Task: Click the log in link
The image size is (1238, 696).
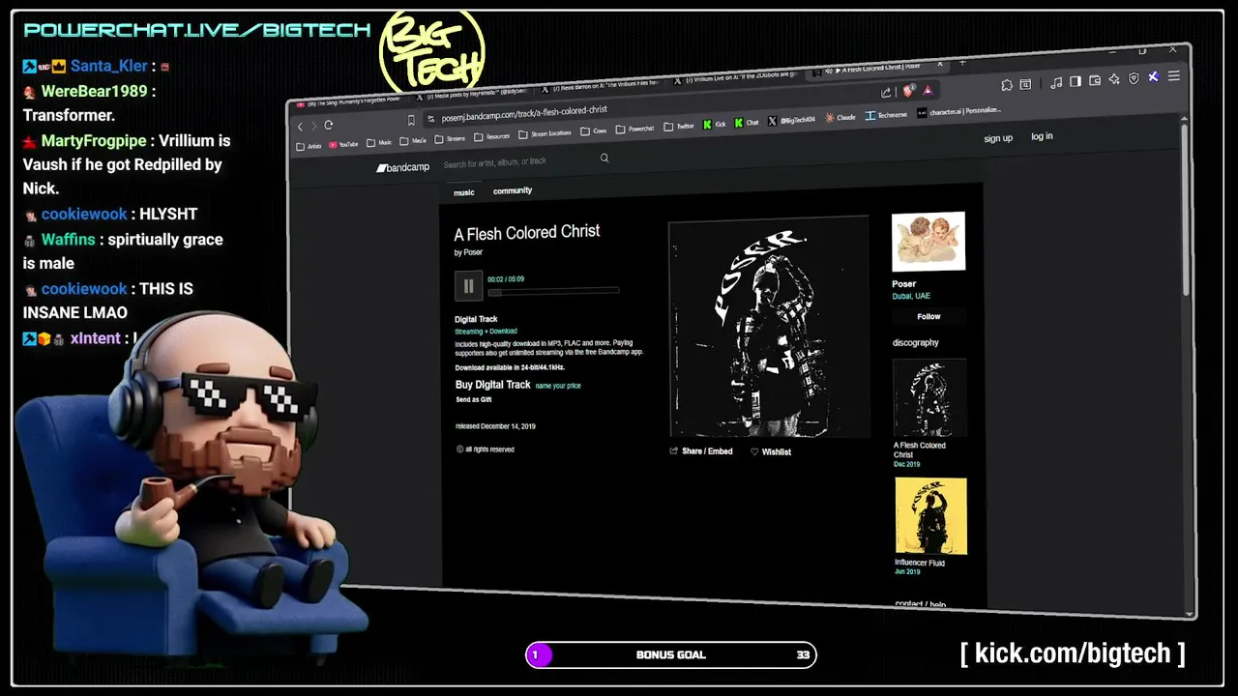Action: pyautogui.click(x=1042, y=136)
